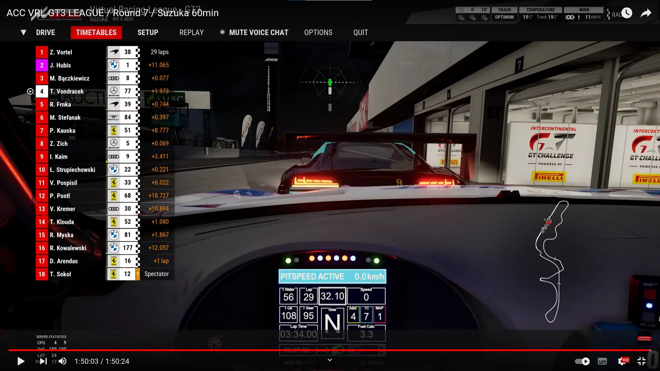Click the Share arrow icon
The height and width of the screenshot is (371, 660).
[x=646, y=13]
